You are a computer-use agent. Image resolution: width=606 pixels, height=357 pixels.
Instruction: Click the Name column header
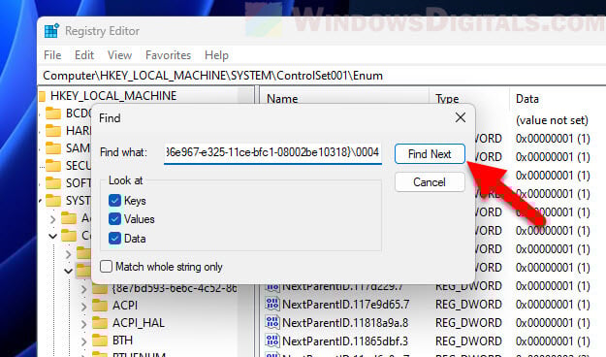(x=282, y=99)
